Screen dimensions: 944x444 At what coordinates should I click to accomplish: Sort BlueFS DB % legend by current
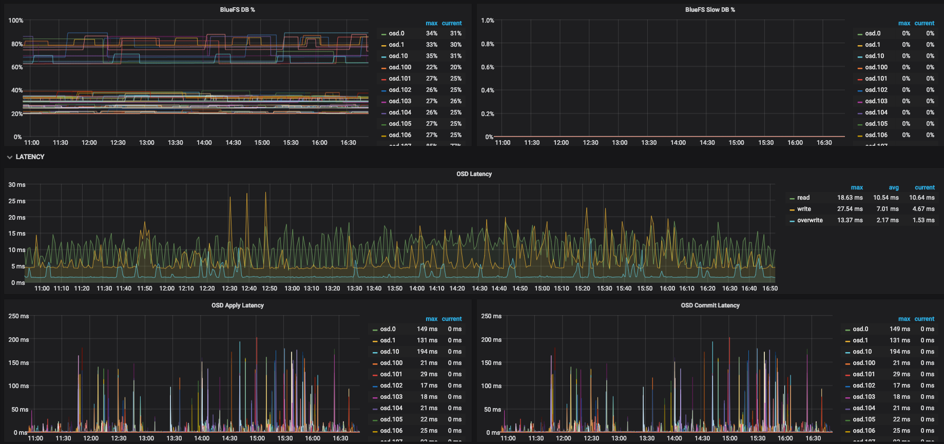452,23
